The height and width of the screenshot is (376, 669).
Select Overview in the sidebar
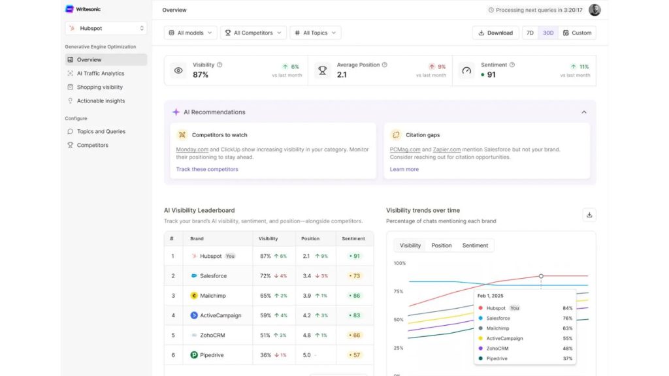pos(106,59)
